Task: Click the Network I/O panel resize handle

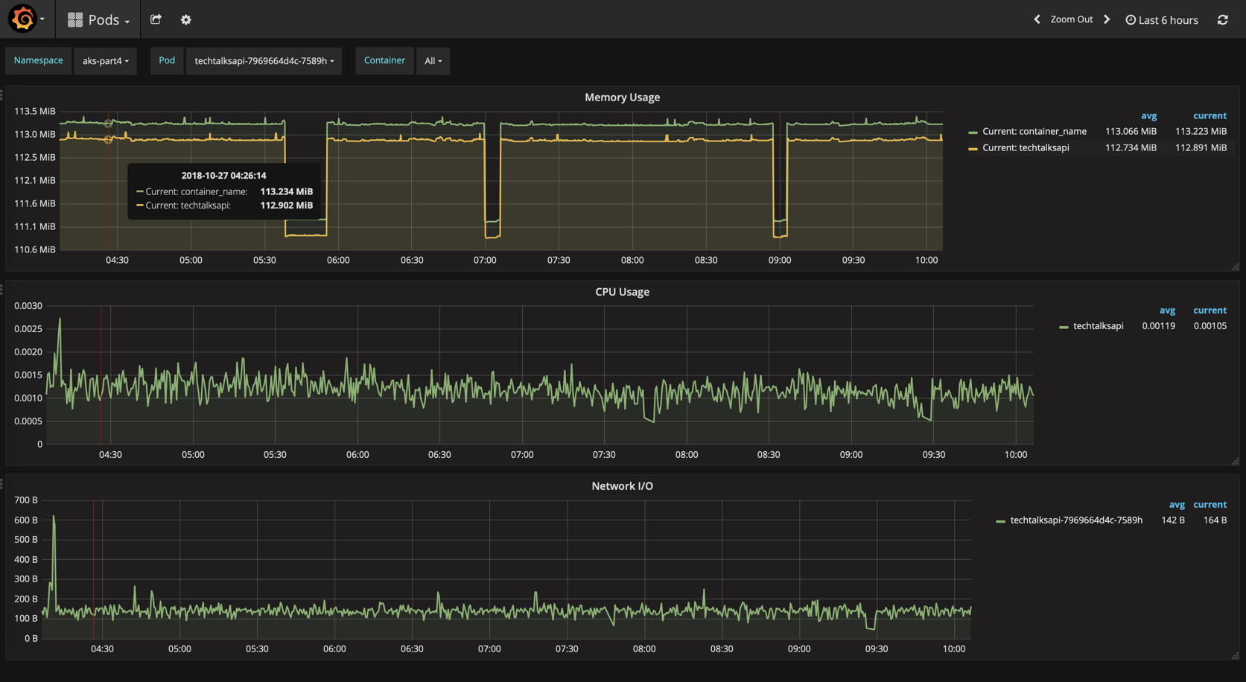Action: coord(1235,655)
